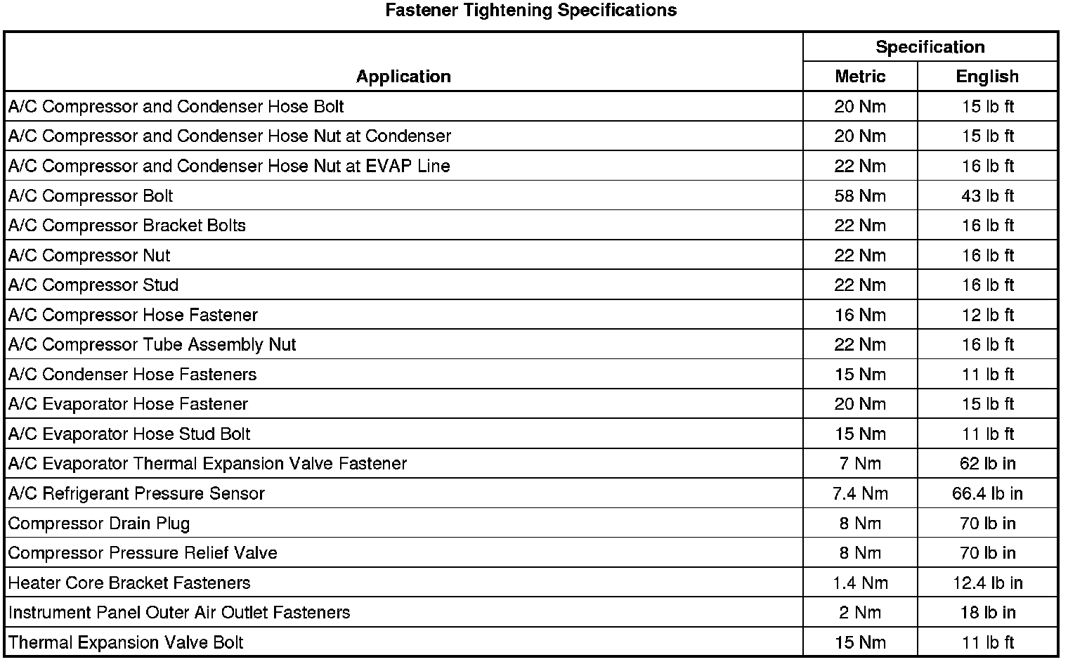
Task: Select the A/C Compressor Bolt row label
Action: point(91,196)
